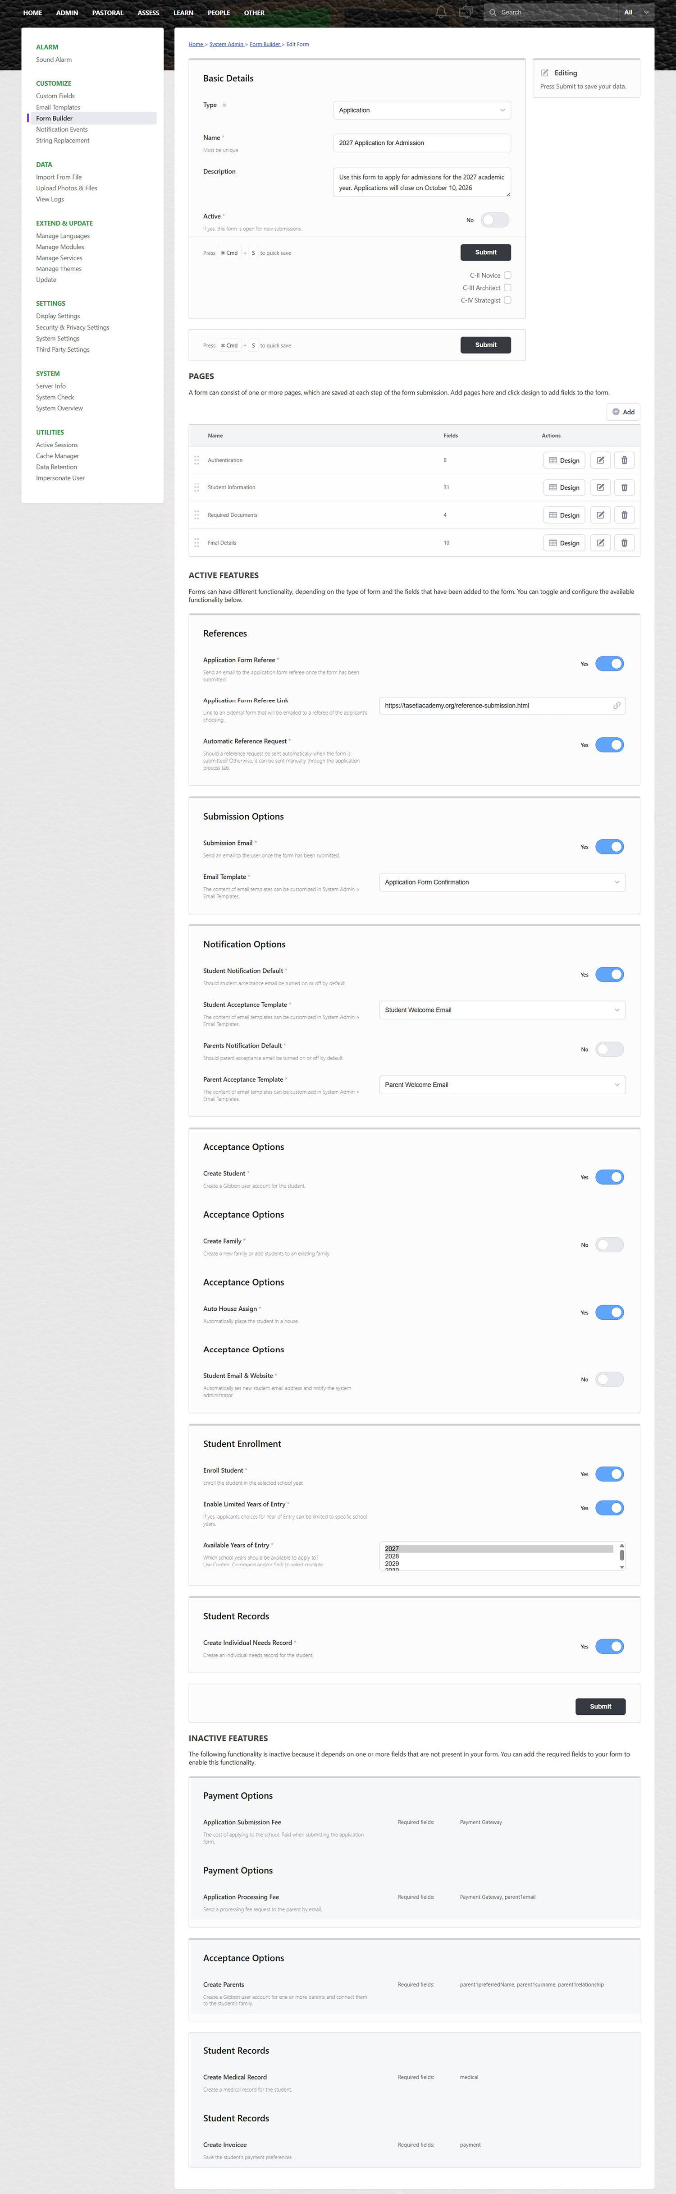Click the drag handle icon beside Authentication row
Image resolution: width=676 pixels, height=2194 pixels.
pyautogui.click(x=196, y=460)
